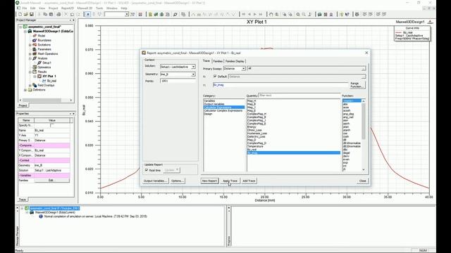Click the Quantity filter text field
This screenshot has width=451, height=253.
(x=299, y=96)
